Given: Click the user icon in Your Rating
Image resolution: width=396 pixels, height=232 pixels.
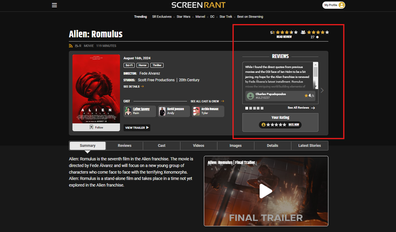Looking at the screenshot, I should (264, 124).
